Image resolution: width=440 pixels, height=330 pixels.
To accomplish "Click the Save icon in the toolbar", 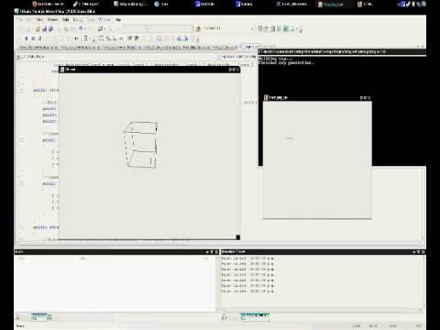I will click(44, 29).
